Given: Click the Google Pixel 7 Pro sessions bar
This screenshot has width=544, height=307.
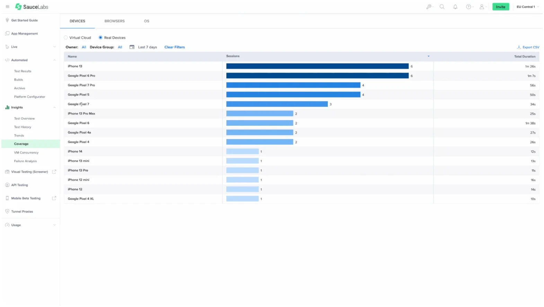Looking at the screenshot, I should tap(293, 85).
